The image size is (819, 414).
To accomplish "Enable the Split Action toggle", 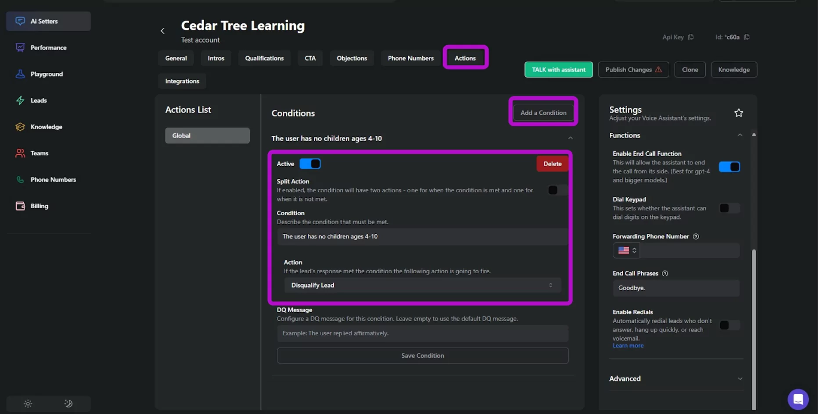I will point(557,190).
